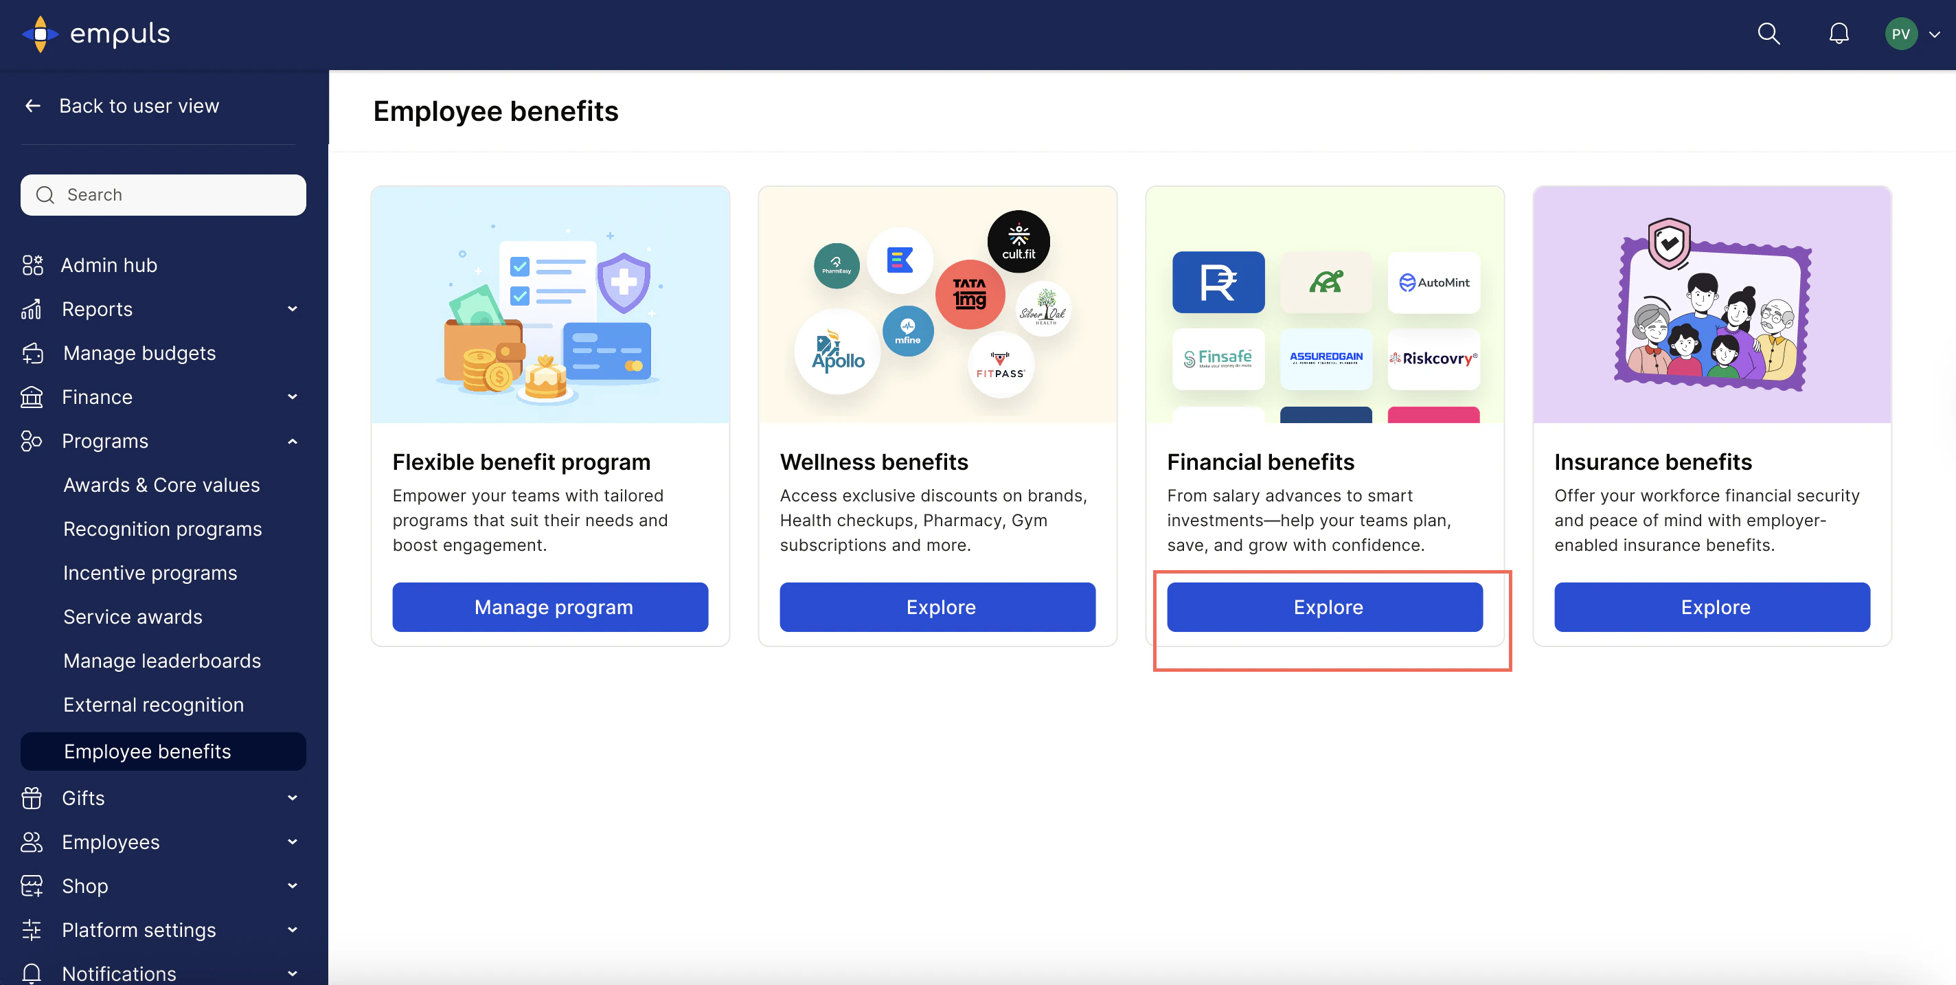Image resolution: width=1956 pixels, height=985 pixels.
Task: Click the Apollo logo
Action: tap(839, 352)
